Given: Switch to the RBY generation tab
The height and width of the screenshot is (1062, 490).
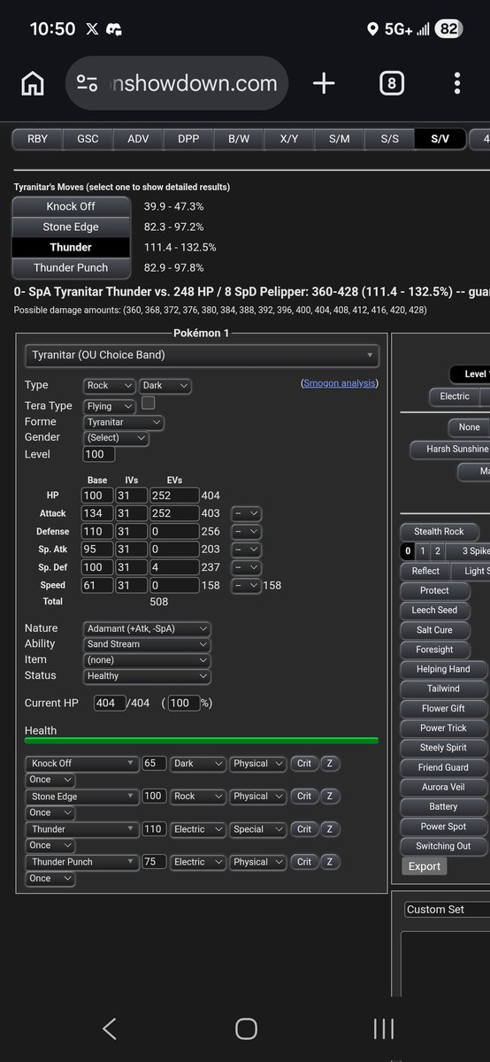Looking at the screenshot, I should click(x=38, y=139).
